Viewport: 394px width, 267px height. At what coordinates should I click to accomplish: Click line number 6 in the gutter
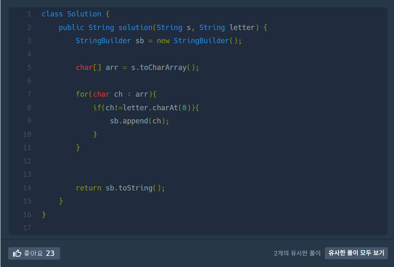(x=29, y=81)
